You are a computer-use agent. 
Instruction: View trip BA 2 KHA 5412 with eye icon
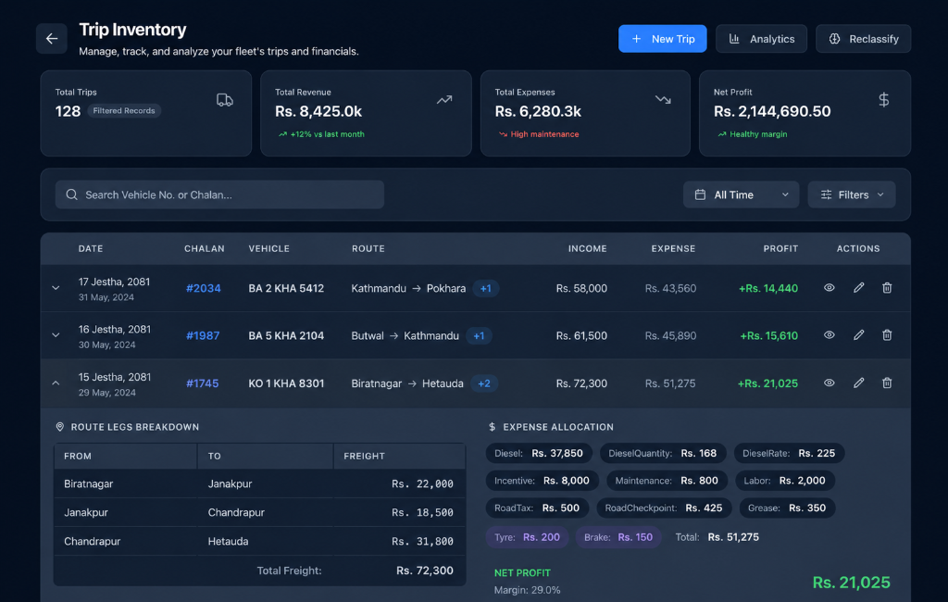pyautogui.click(x=829, y=288)
